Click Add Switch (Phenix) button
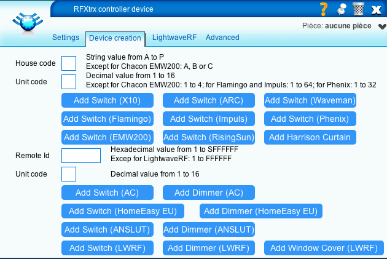Screen dimensions: 387x259 tap(310, 119)
